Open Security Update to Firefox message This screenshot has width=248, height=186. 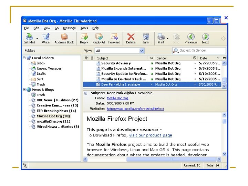(x=124, y=74)
